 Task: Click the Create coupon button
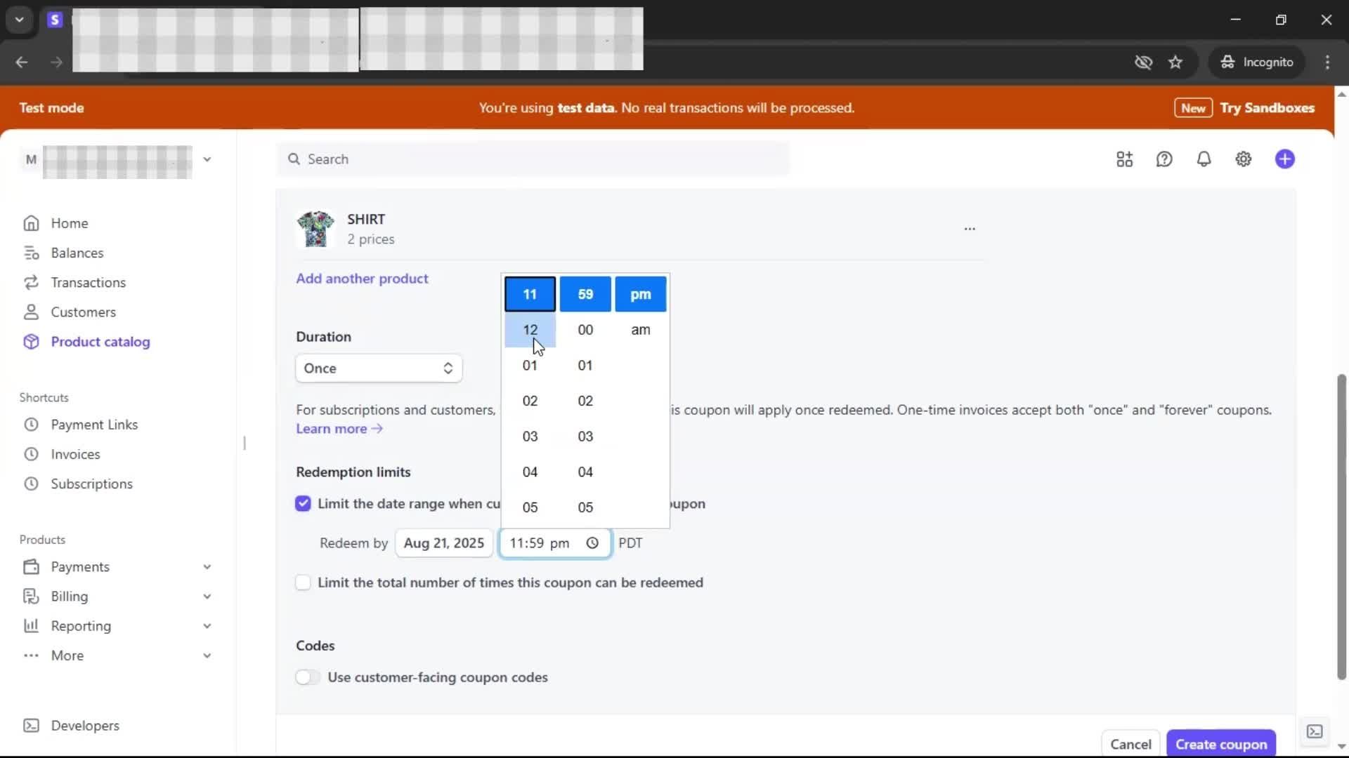tap(1220, 744)
